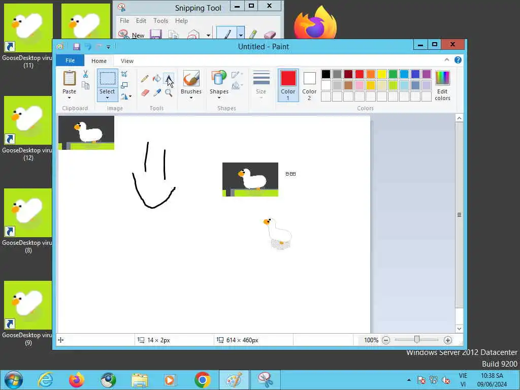
Task: Click the vertical scrollbar up arrow
Action: click(459, 118)
